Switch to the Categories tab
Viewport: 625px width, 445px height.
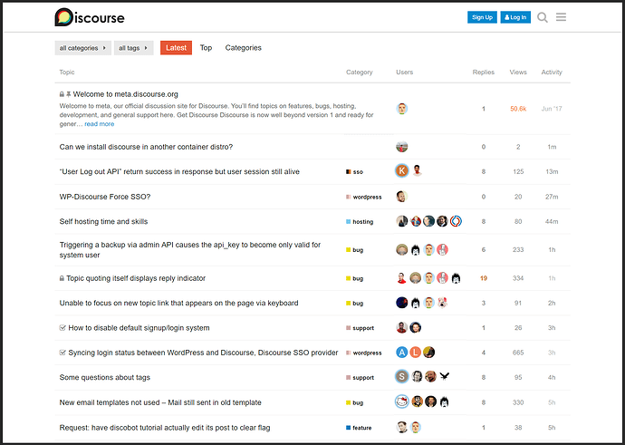point(243,47)
